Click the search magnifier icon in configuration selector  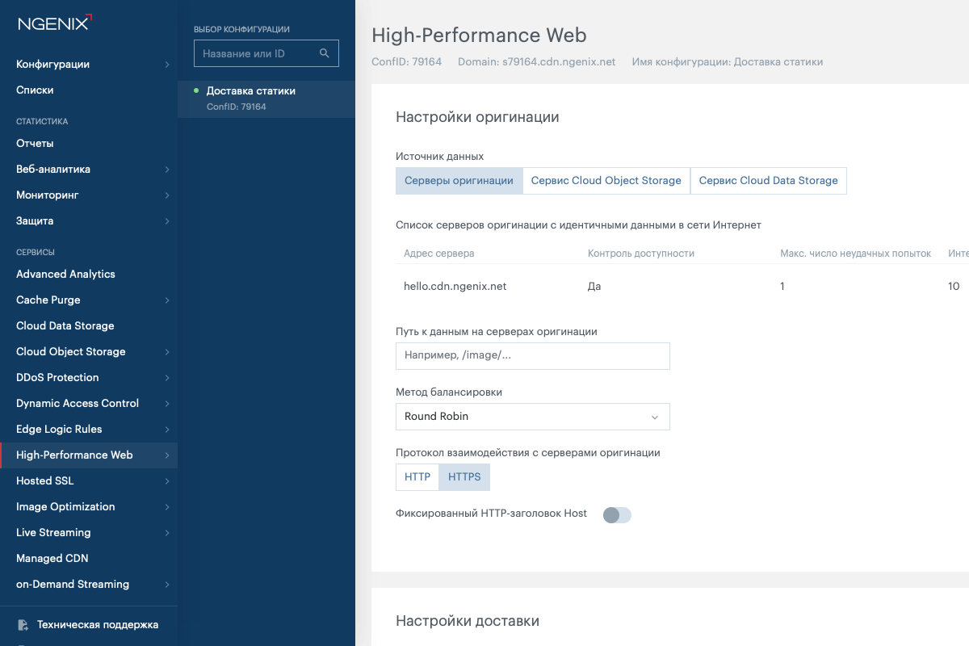tap(325, 53)
